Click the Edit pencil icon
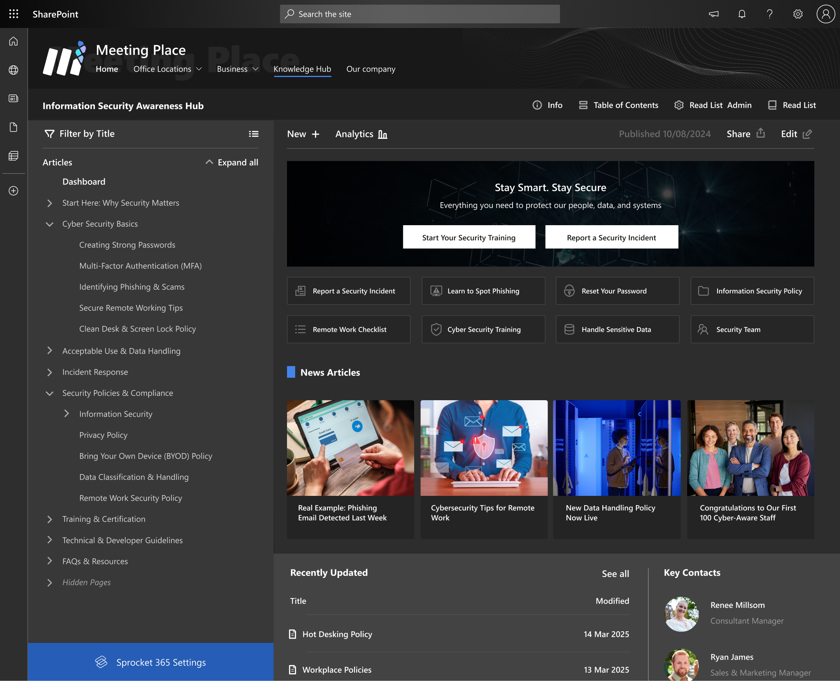 pyautogui.click(x=807, y=134)
